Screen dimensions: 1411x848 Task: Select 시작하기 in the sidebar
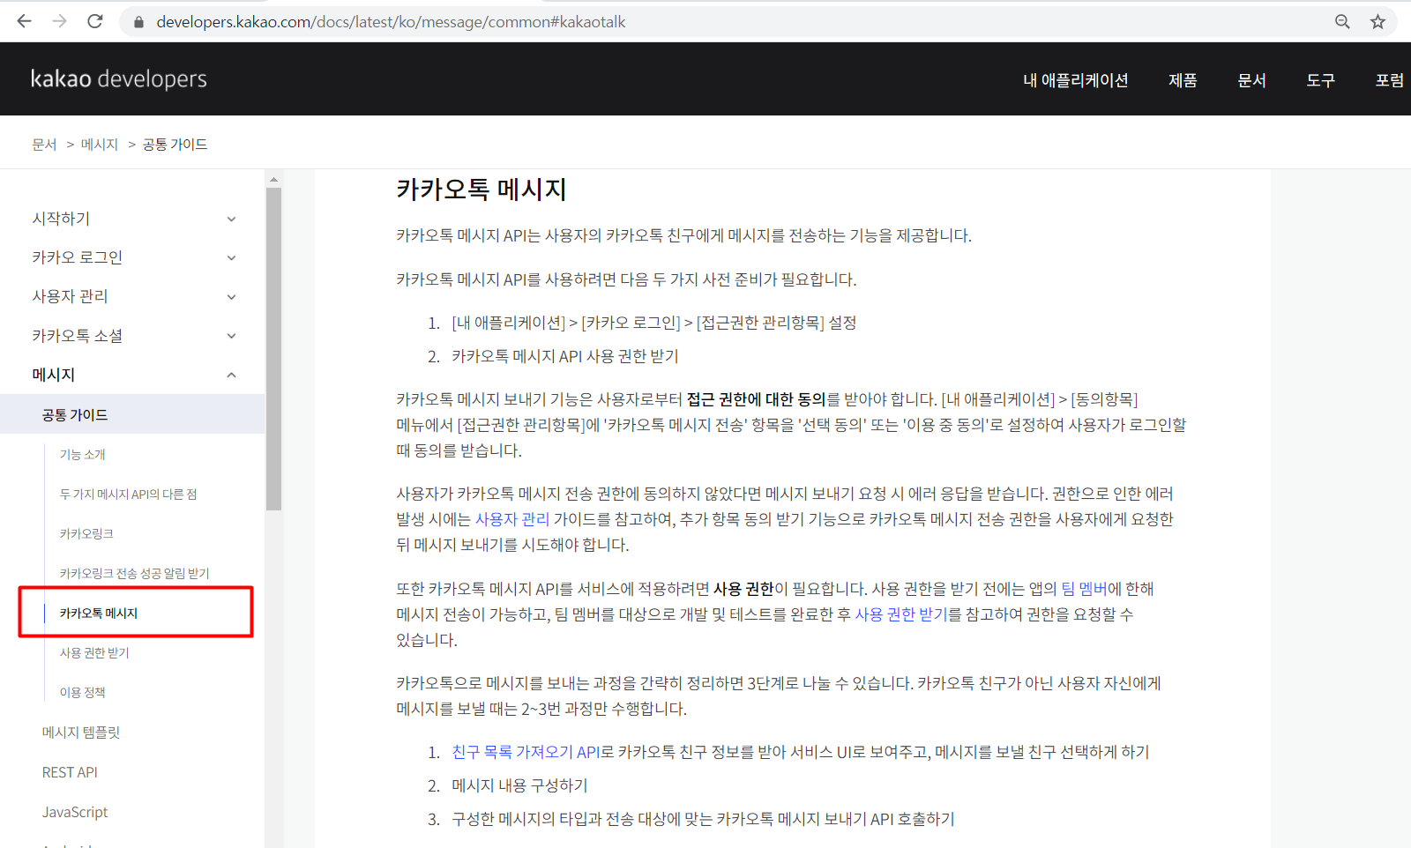point(61,219)
